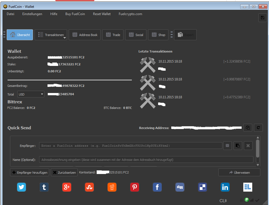Click the Google+ share icon
269x205 pixels.
click(x=67, y=187)
